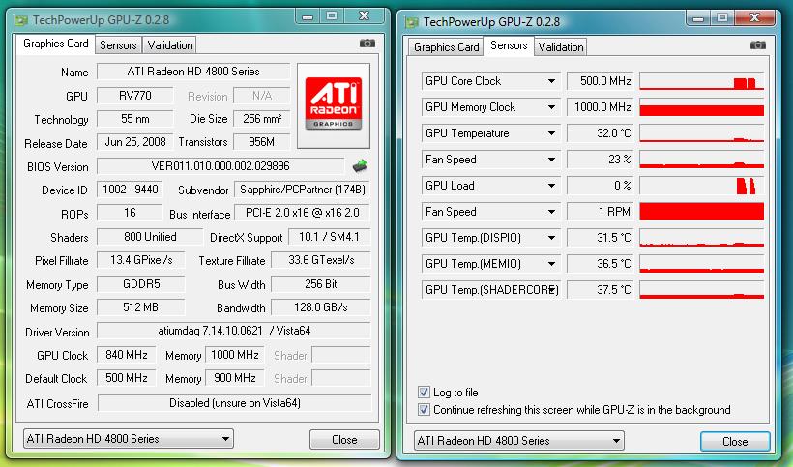Click the Shaders field 800 Unified
793x467 pixels.
(150, 237)
